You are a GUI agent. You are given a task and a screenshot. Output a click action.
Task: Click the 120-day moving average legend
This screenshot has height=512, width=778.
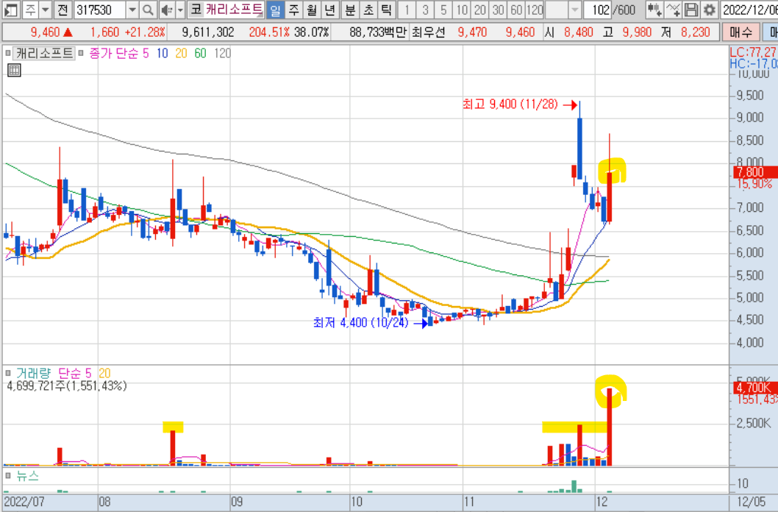pyautogui.click(x=222, y=53)
